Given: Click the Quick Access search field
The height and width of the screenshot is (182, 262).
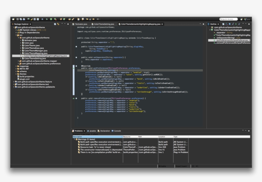Looking at the screenshot, I should (228, 19).
